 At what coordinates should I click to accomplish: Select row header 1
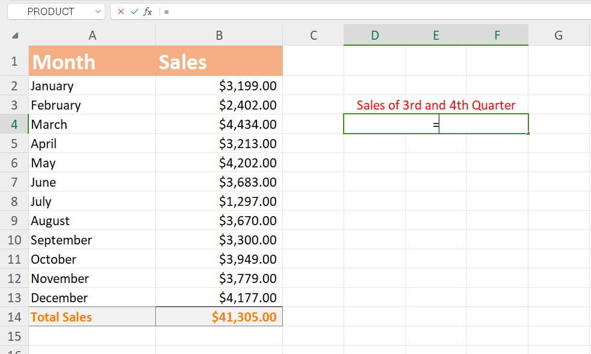(x=14, y=61)
